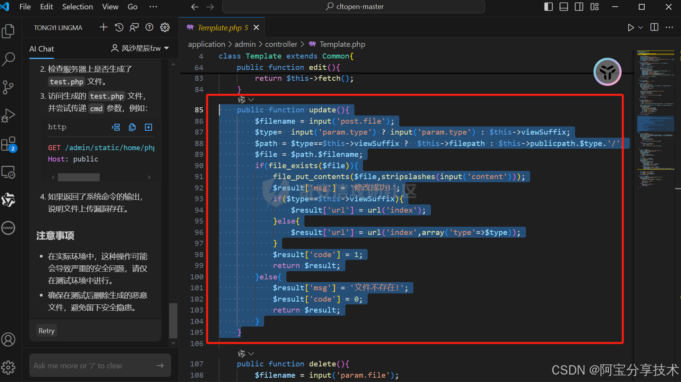Expand code lens chevron above delete function
Viewport: 681px width, 382px height.
tap(251, 354)
